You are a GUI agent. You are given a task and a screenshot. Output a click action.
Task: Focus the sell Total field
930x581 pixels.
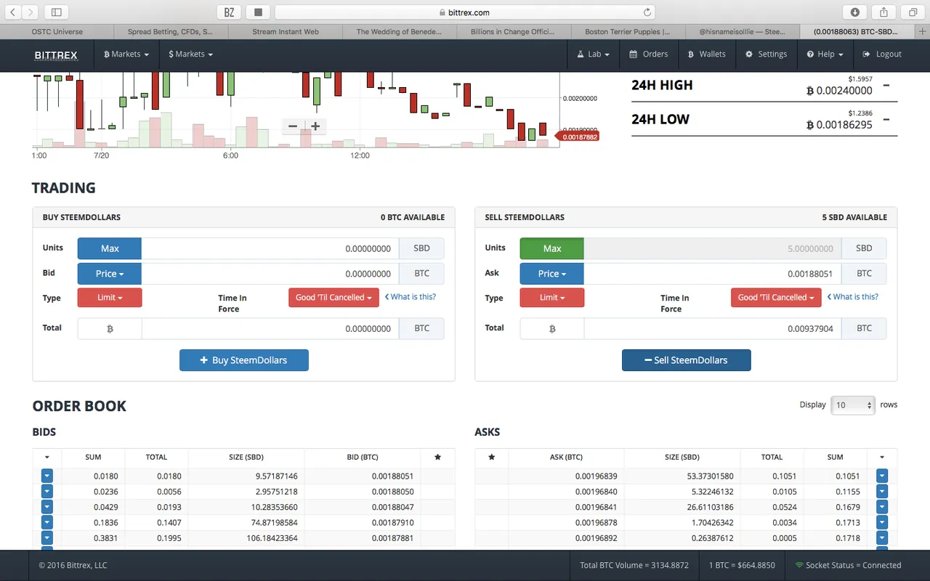[713, 328]
